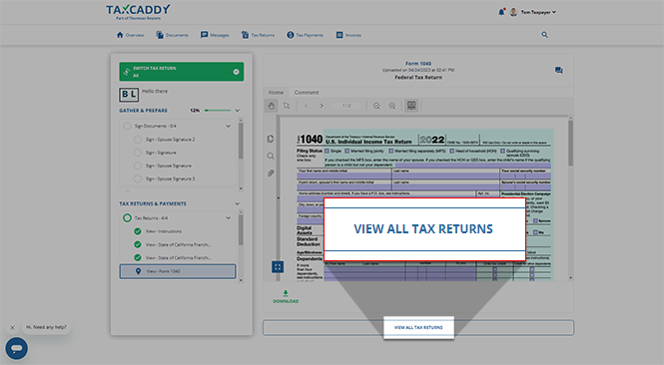Open the PDF search side panel
The width and height of the screenshot is (664, 365).
271,156
